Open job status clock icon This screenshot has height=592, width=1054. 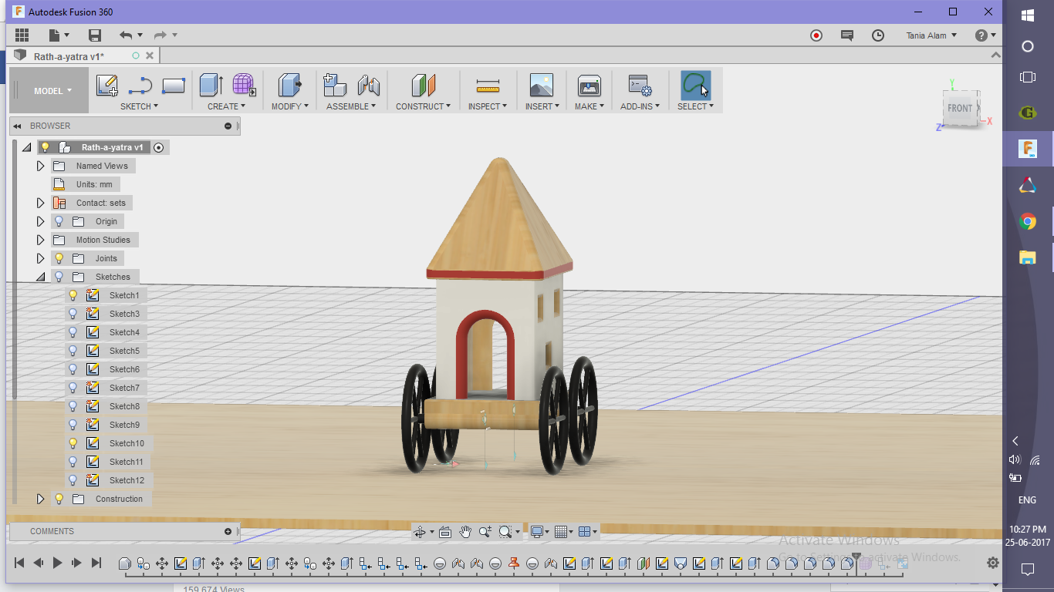pos(878,35)
